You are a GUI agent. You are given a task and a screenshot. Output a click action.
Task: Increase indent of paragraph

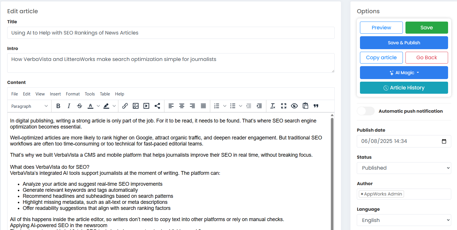pyautogui.click(x=259, y=106)
